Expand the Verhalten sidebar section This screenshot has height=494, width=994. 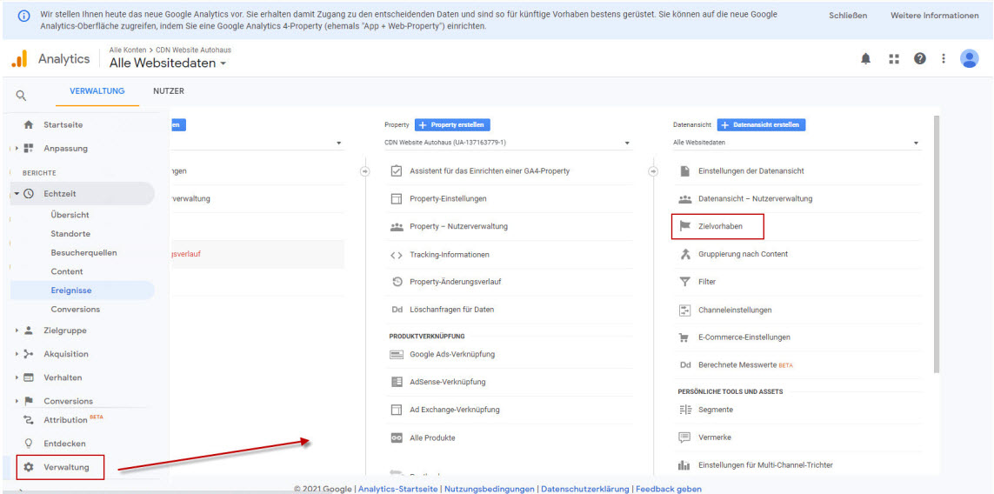[17, 377]
